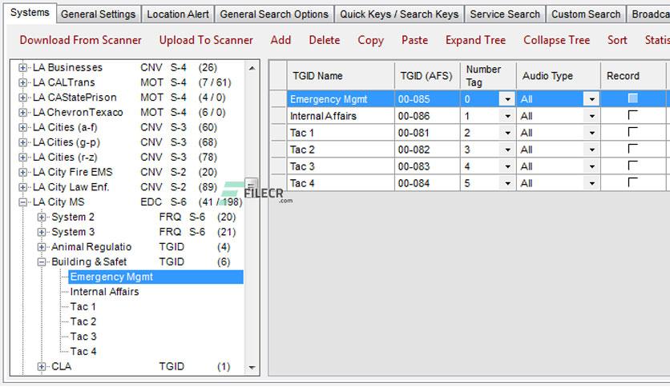Select Tac 1 in the tree
Image resolution: width=670 pixels, height=387 pixels.
tap(83, 307)
